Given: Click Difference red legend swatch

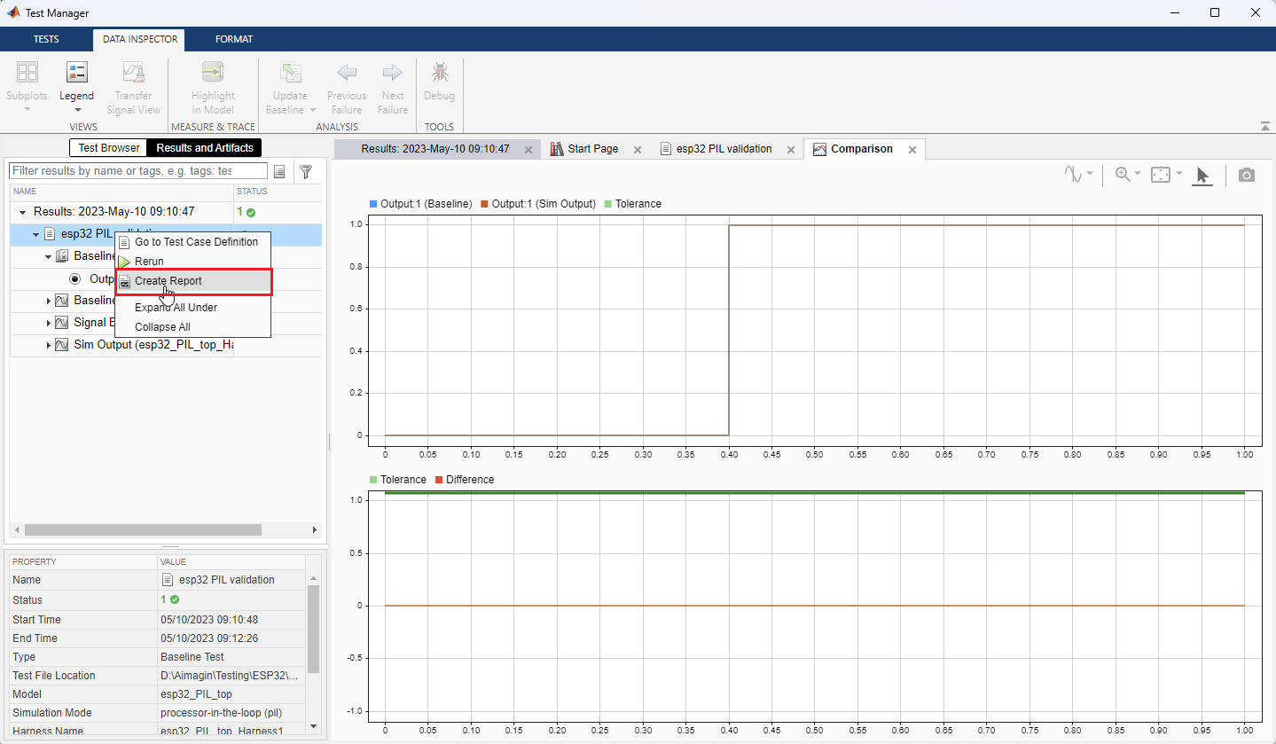Looking at the screenshot, I should (438, 480).
